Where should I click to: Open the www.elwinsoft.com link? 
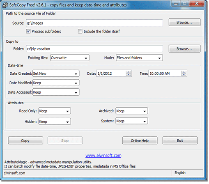pyautogui.click(x=103, y=156)
